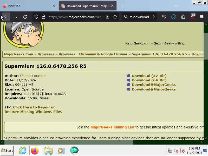Toggle reader view for this page

pyautogui.click(x=108, y=17)
